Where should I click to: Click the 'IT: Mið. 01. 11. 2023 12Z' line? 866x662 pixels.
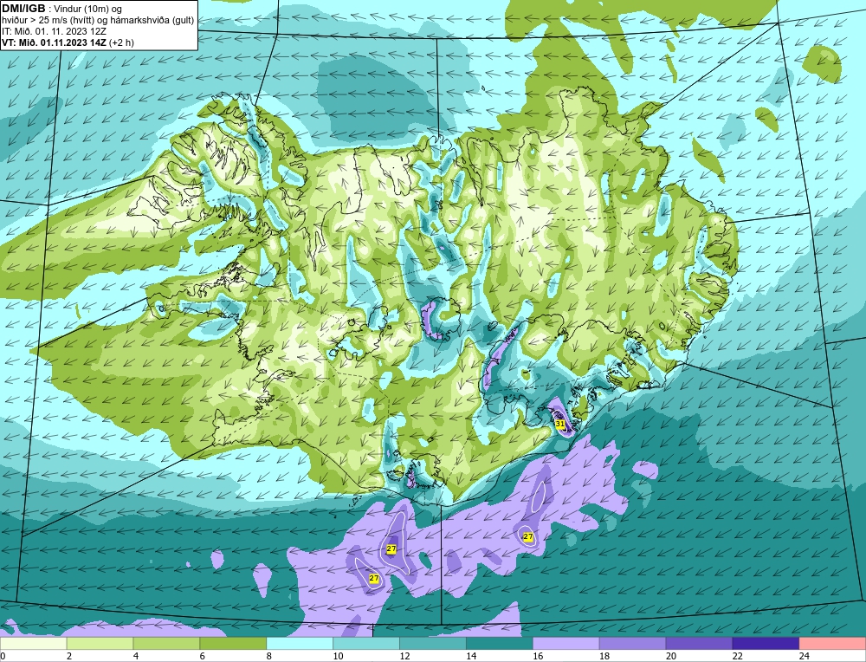[53, 31]
